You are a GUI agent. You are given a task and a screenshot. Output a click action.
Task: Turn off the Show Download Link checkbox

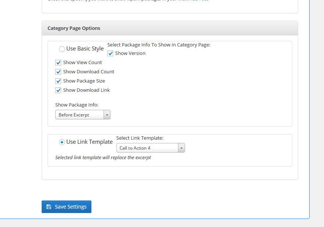click(58, 90)
